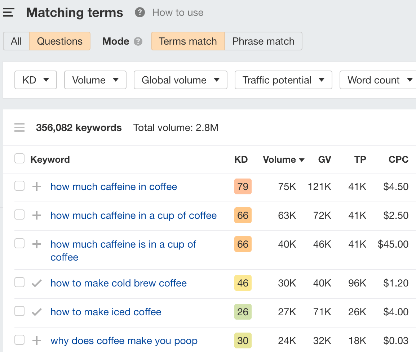
Task: Select all keywords via header checkbox
Action: (x=19, y=158)
